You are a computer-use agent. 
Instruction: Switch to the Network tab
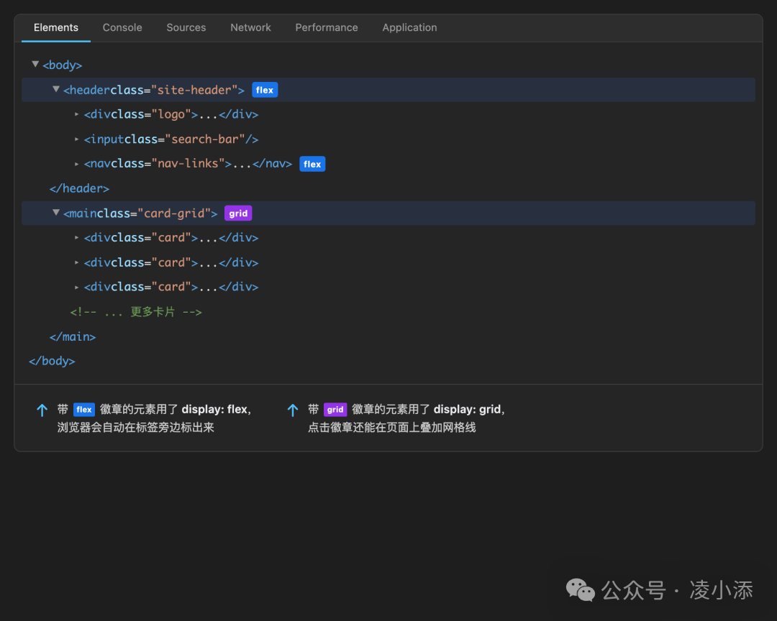(251, 28)
